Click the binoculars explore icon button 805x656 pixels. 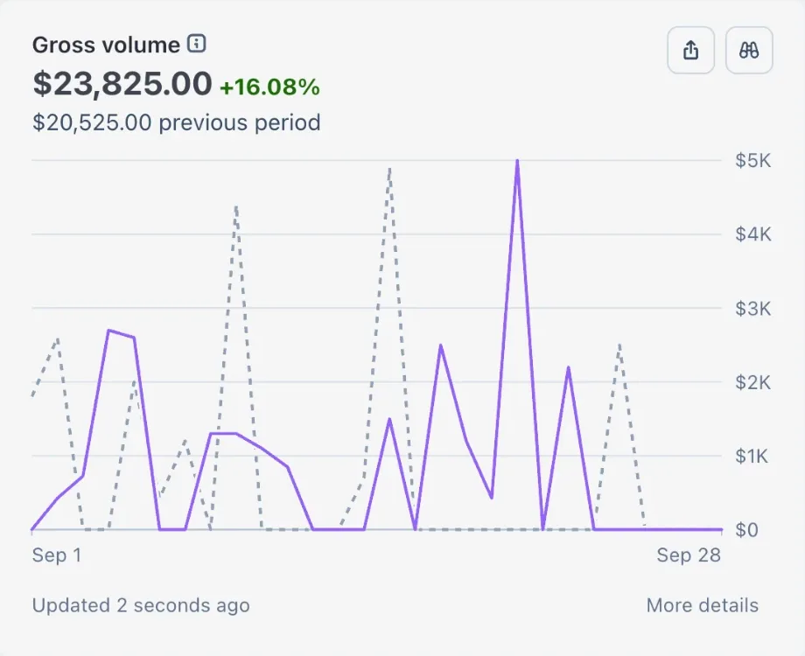point(749,51)
